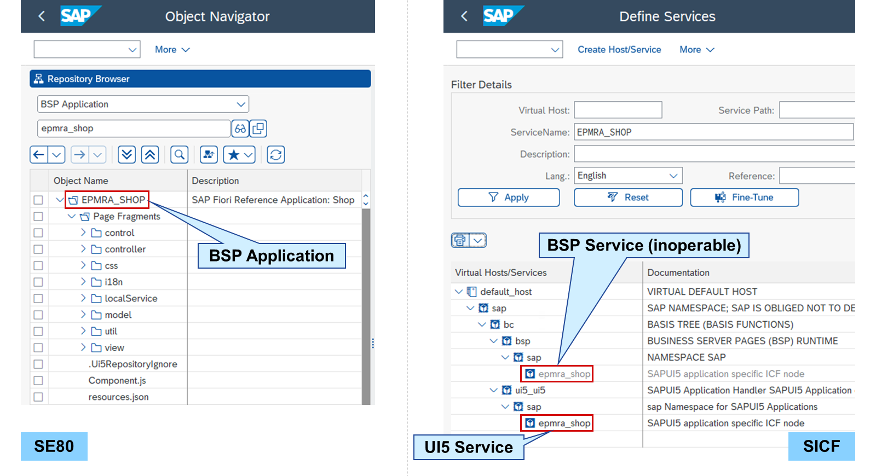Click the ServiceName input field
This screenshot has height=476, width=876.
(714, 132)
